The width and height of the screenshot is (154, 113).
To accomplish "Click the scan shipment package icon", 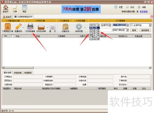I will 65,27.
